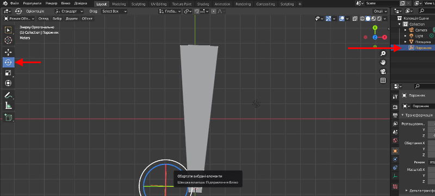The width and height of the screenshot is (435, 196).
Task: Open the Режим Об'єкта mode dropdown
Action: click(x=19, y=19)
